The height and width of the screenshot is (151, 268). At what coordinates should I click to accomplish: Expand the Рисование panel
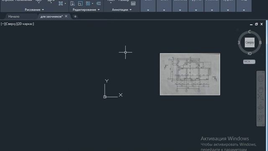tap(34, 10)
